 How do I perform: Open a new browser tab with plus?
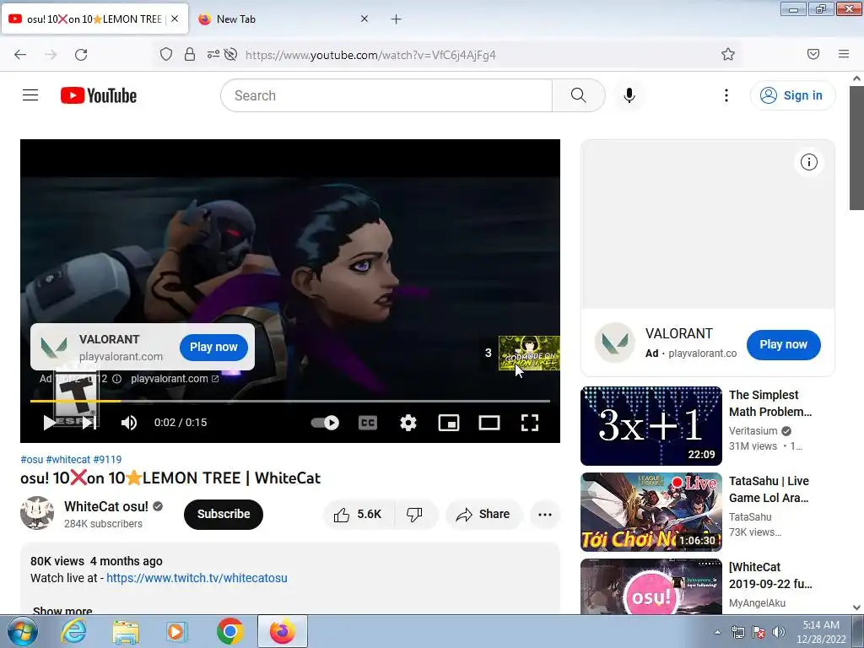coord(397,19)
